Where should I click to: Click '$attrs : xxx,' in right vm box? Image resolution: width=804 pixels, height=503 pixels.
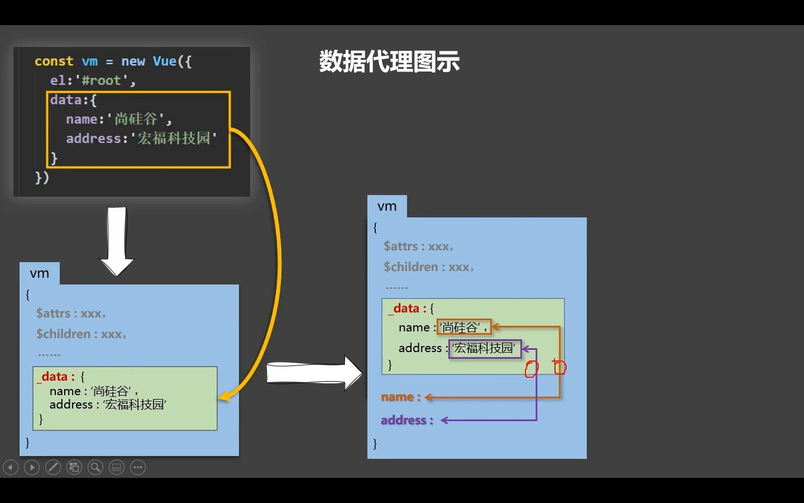(418, 246)
